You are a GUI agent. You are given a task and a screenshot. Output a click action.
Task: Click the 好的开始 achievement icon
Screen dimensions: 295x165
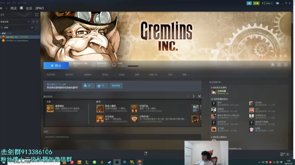[x=134, y=109]
